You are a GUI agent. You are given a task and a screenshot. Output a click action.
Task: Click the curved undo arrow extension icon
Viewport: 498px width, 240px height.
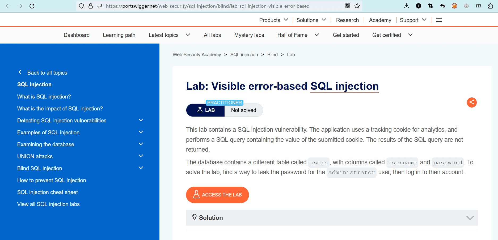coord(442,6)
